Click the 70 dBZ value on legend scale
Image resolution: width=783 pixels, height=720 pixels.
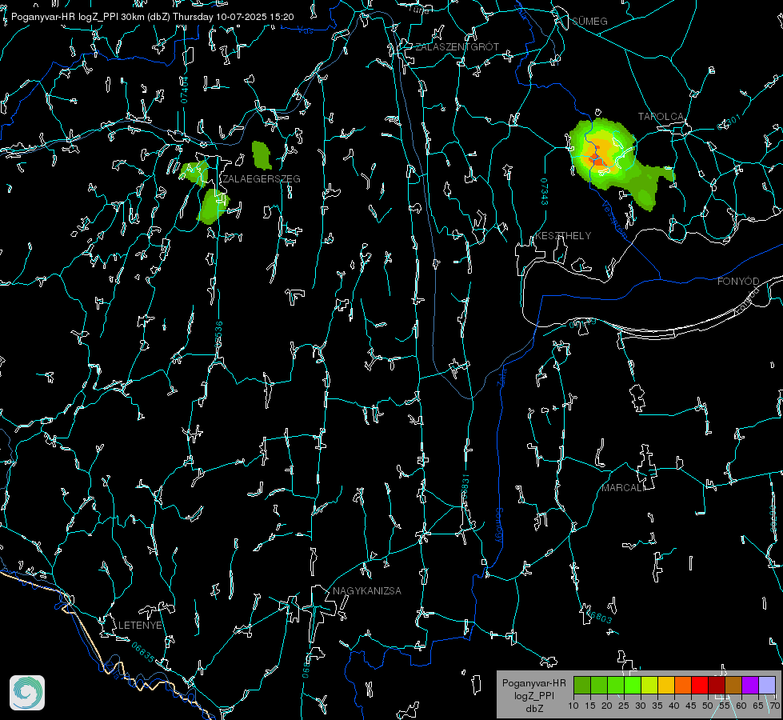[x=775, y=706]
